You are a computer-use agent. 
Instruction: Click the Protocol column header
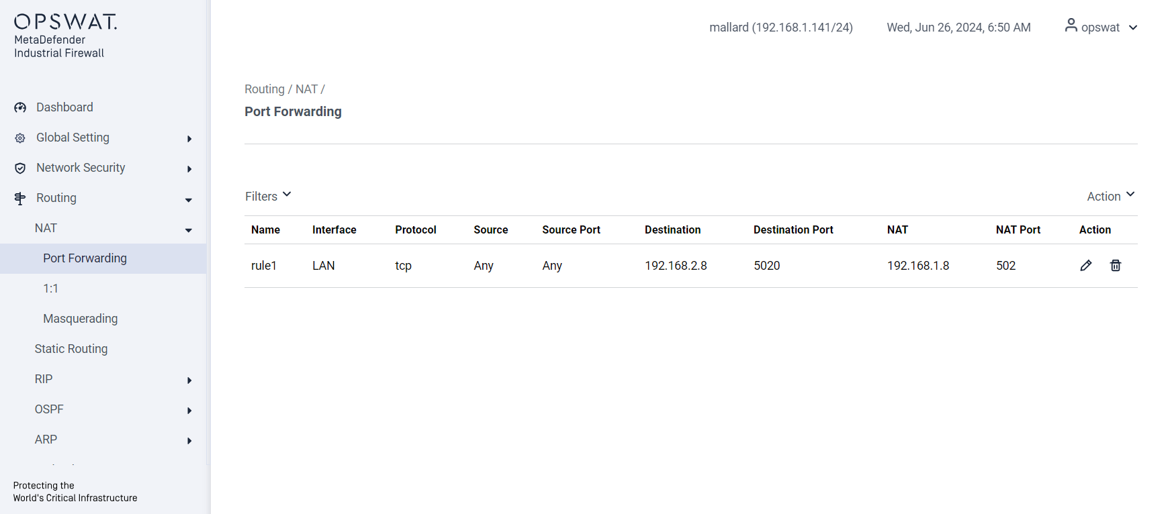tap(416, 229)
